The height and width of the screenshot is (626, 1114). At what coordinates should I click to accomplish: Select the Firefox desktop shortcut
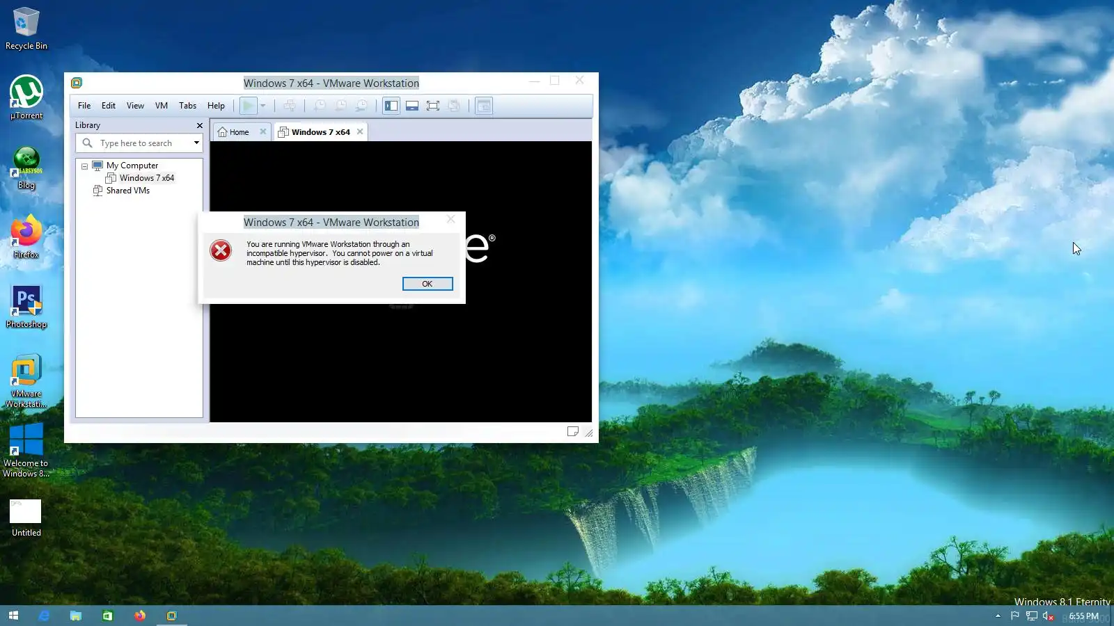point(26,237)
